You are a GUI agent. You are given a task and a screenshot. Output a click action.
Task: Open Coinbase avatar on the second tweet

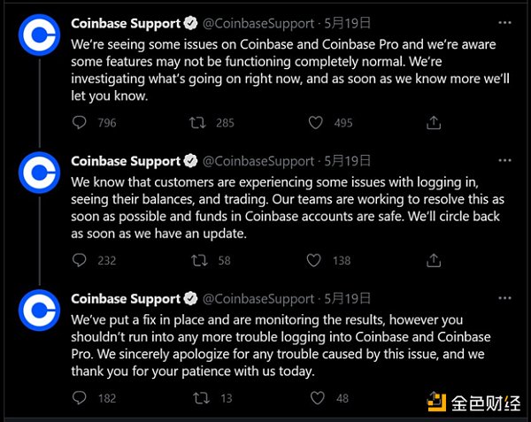point(39,174)
